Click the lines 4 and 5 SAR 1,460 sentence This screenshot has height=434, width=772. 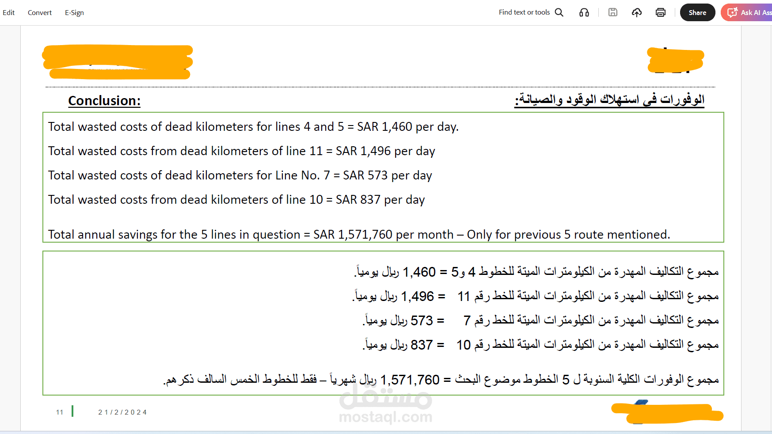pos(253,127)
